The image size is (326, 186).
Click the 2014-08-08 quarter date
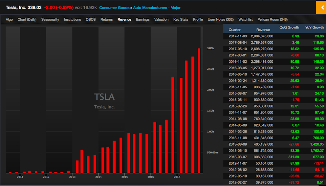click(238, 119)
